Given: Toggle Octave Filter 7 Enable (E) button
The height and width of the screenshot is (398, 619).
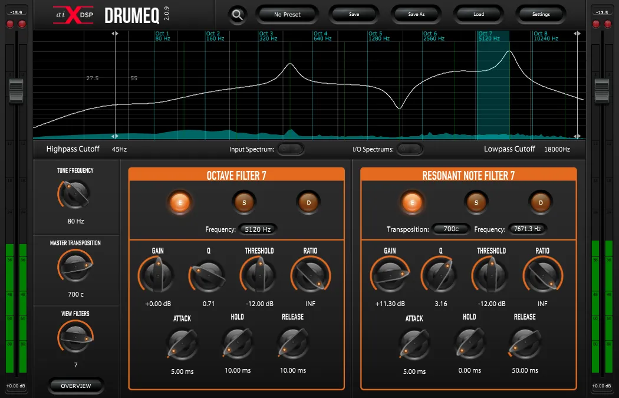Looking at the screenshot, I should [180, 203].
